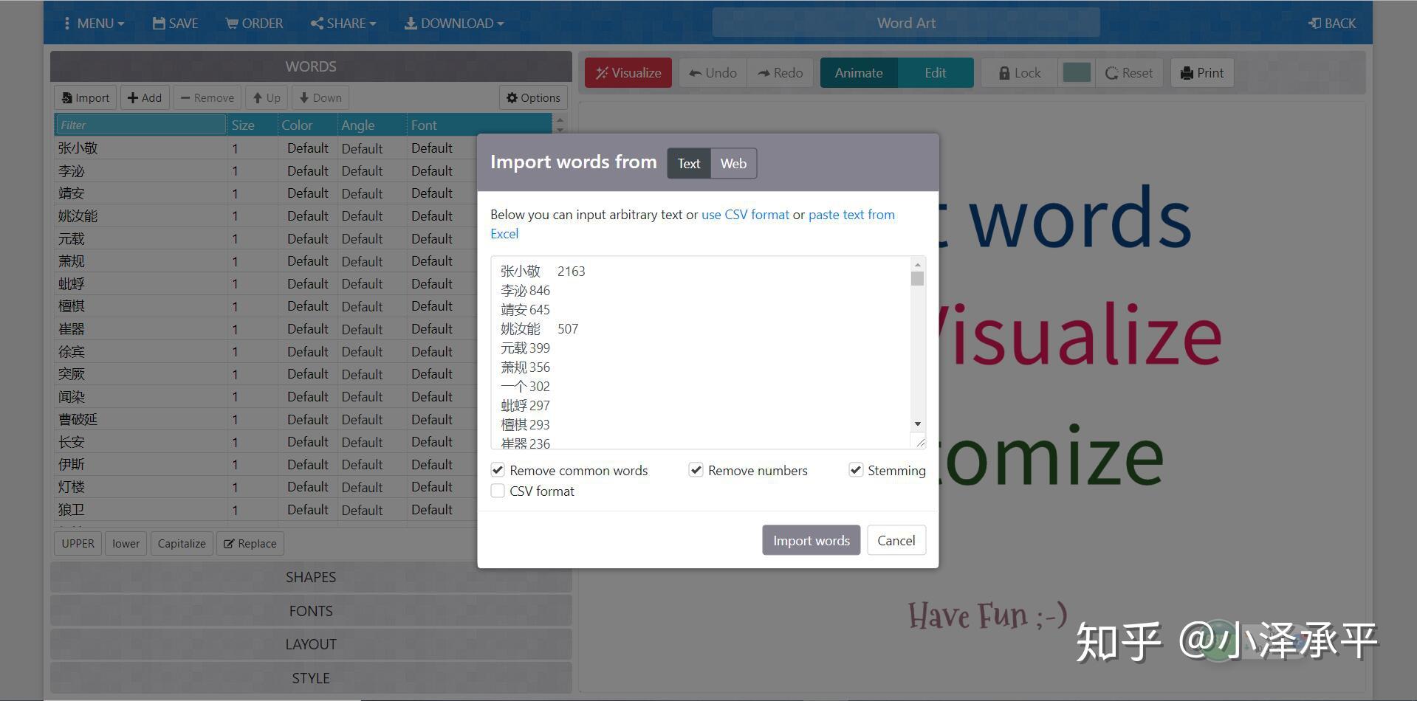The height and width of the screenshot is (701, 1417).
Task: Expand the STYLE panel
Action: pos(311,678)
